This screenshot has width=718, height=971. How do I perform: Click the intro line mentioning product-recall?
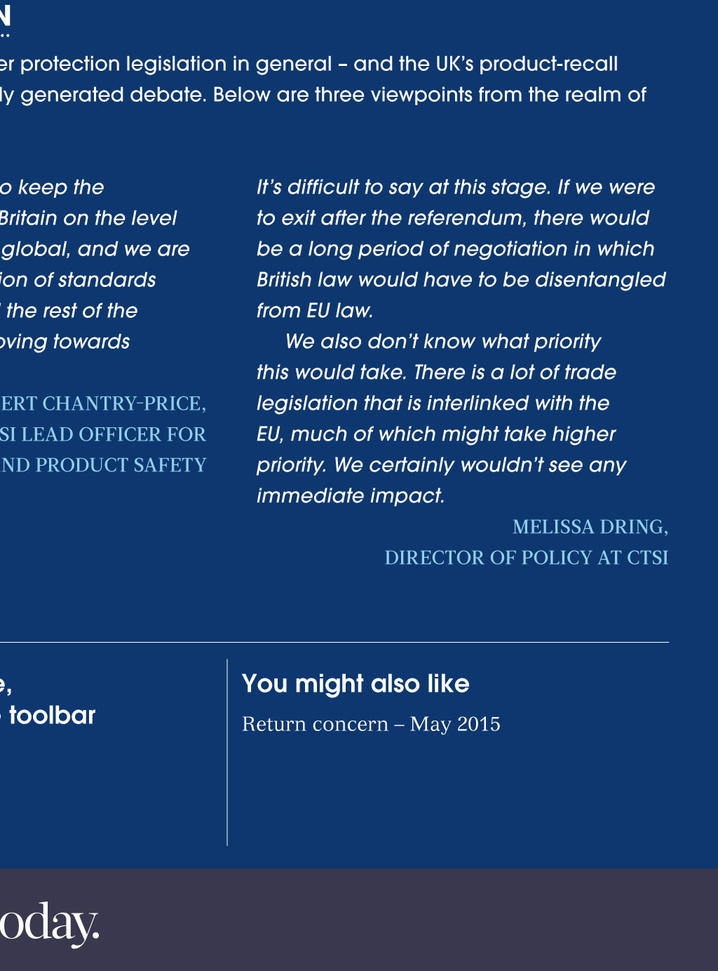(x=309, y=64)
